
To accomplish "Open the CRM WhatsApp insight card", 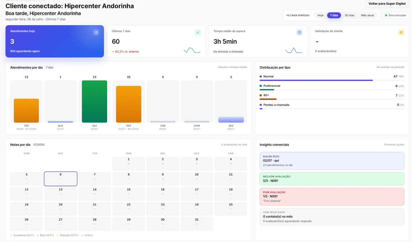I will click(332, 217).
